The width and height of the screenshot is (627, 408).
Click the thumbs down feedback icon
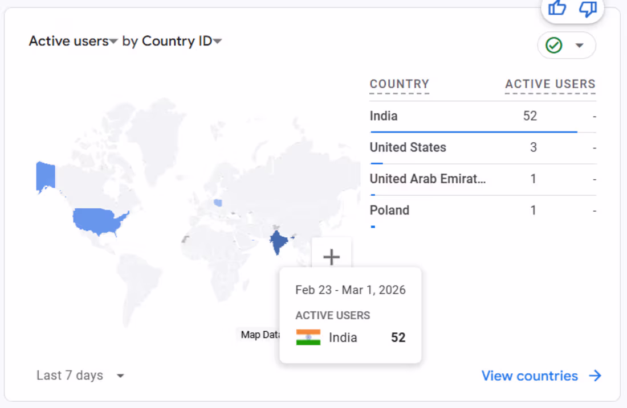click(x=588, y=8)
